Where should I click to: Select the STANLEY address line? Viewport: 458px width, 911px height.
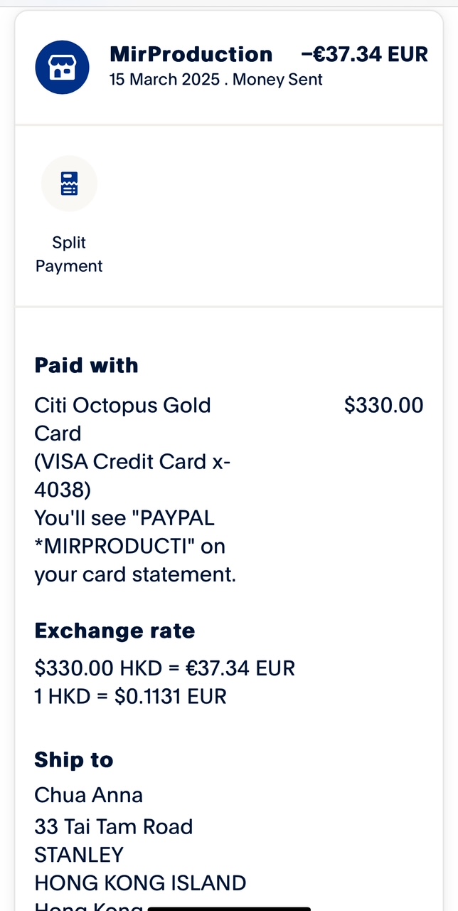(x=79, y=854)
